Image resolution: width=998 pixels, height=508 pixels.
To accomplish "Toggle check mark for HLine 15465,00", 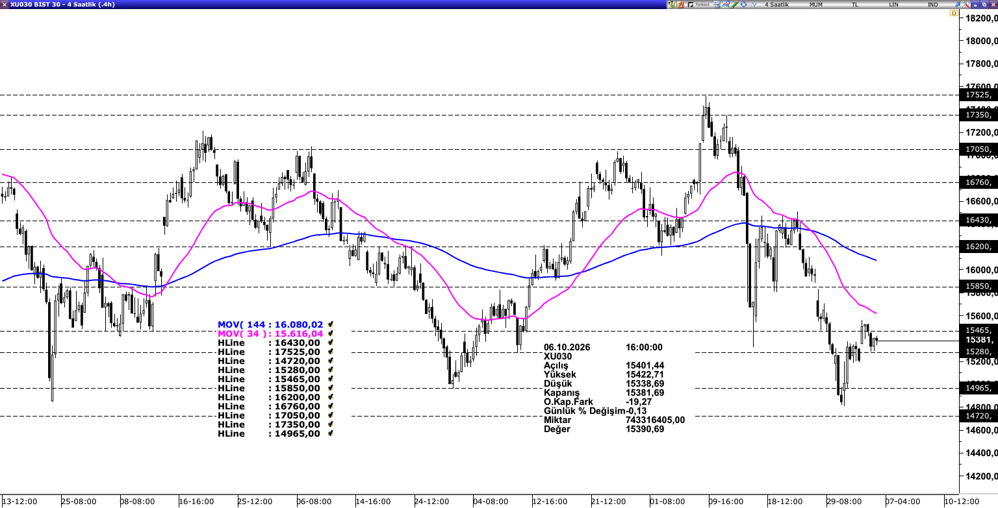I will (331, 379).
